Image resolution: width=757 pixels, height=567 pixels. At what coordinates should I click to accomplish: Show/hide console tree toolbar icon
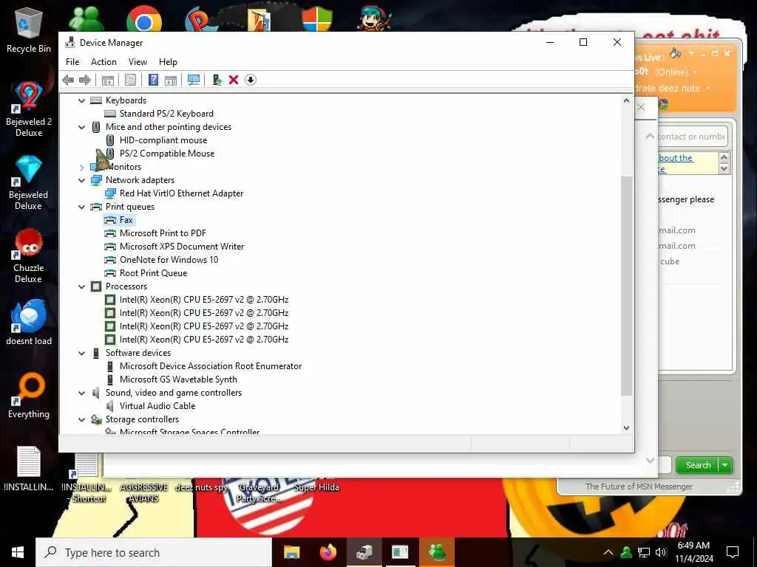point(108,80)
